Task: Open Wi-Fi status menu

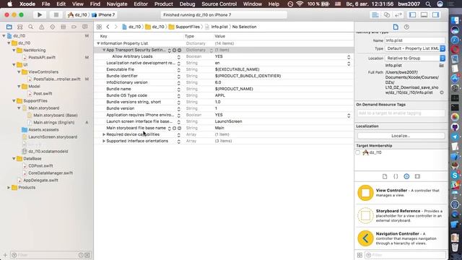Action: pos(300,4)
